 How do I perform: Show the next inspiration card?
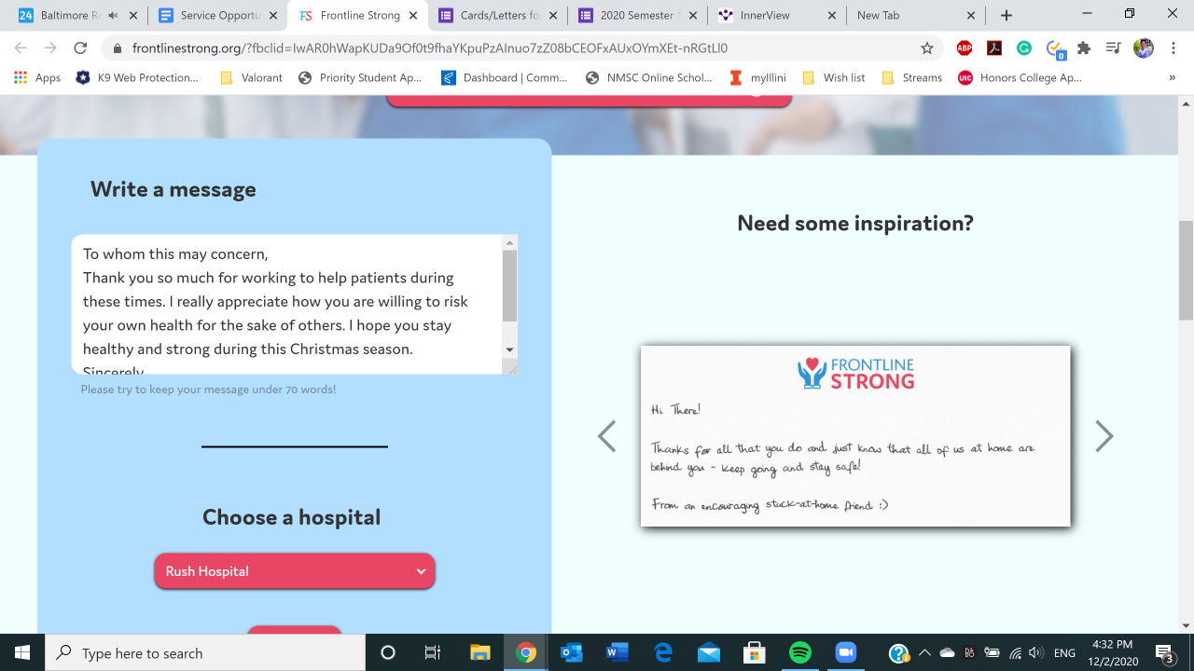point(1104,436)
